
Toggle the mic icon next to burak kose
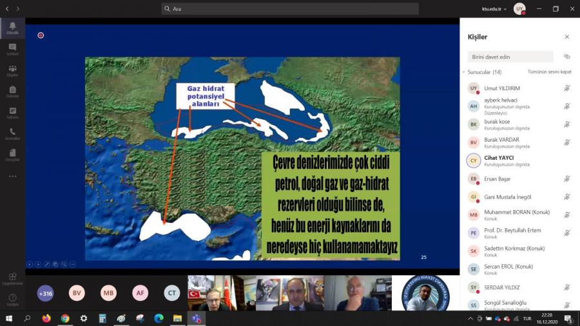pos(566,124)
